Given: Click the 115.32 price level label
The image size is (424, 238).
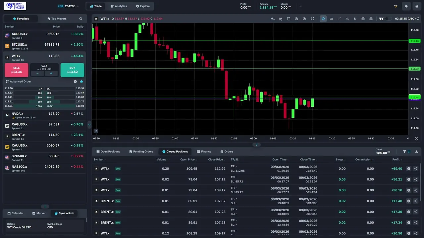Looking at the screenshot, I should [x=415, y=69].
